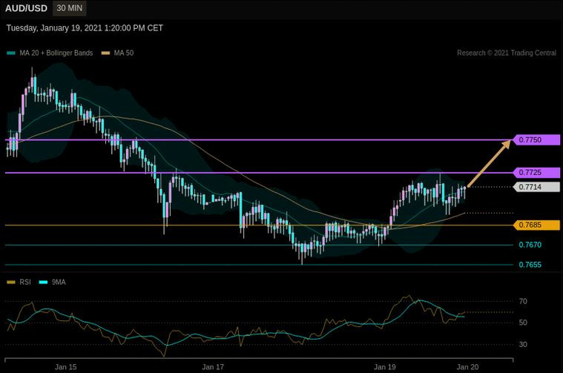563x373 pixels.
Task: Click the RSI 30 axis label
Action: pyautogui.click(x=523, y=344)
